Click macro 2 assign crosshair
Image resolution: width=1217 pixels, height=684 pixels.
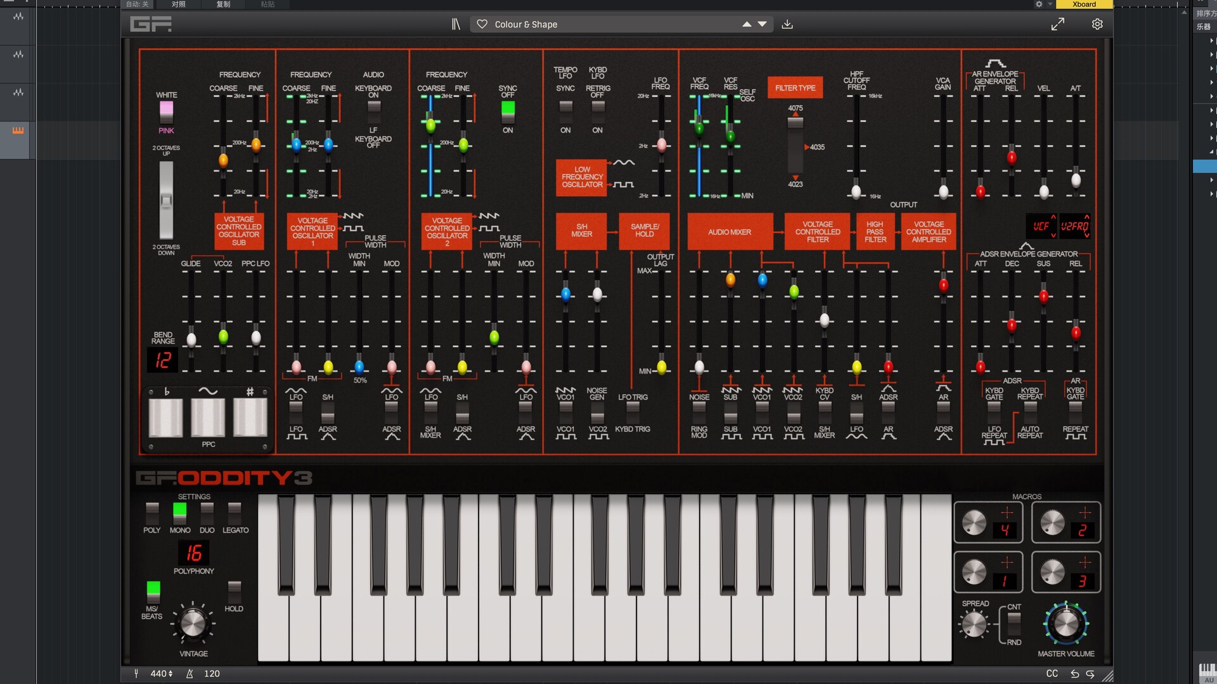tap(1085, 512)
